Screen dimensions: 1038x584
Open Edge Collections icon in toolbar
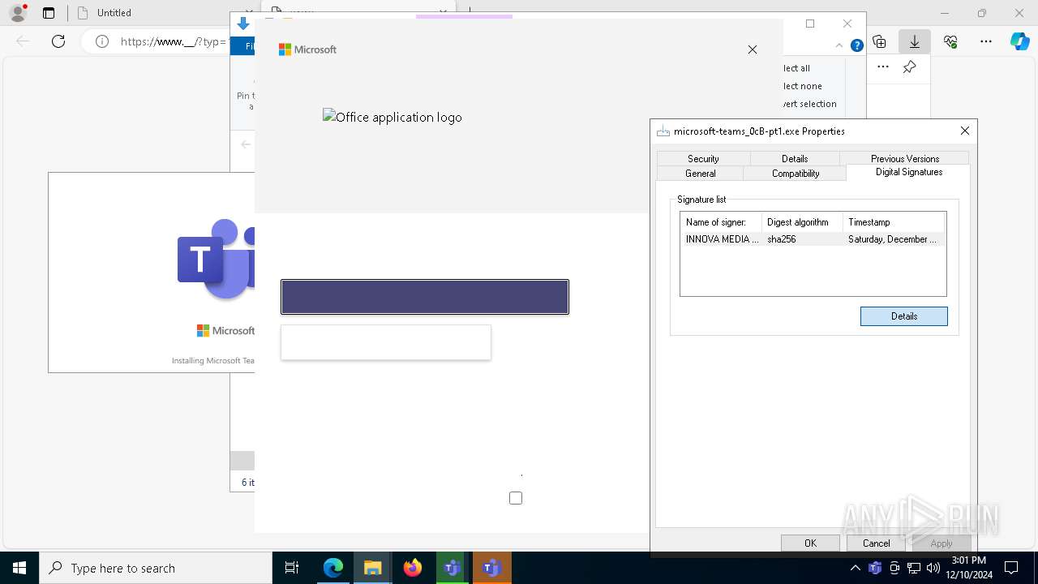(x=879, y=41)
